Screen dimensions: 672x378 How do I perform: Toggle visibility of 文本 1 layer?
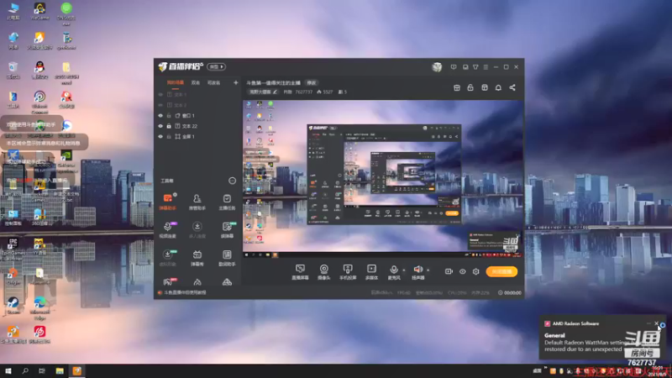point(160,94)
